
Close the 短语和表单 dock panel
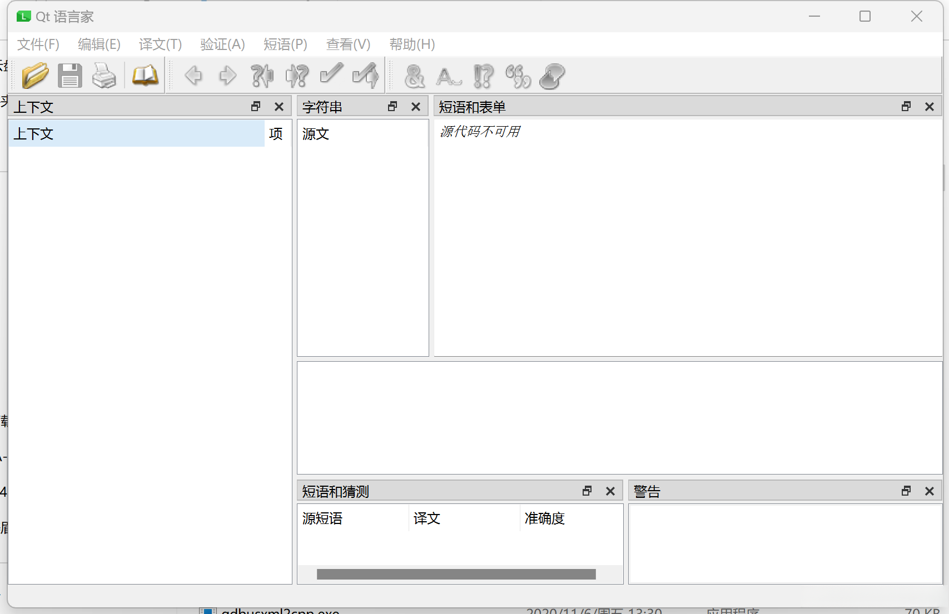tap(930, 107)
